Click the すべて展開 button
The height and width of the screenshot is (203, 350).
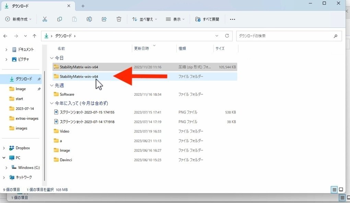click(x=207, y=19)
